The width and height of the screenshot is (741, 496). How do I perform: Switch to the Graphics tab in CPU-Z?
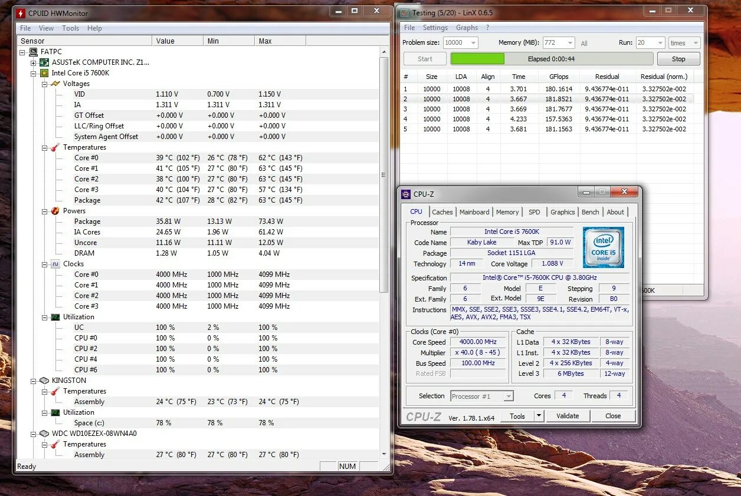click(563, 212)
